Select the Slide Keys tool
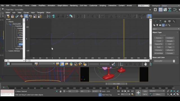Image resolution: width=180 pixels, height=101 pixels. coord(31,16)
